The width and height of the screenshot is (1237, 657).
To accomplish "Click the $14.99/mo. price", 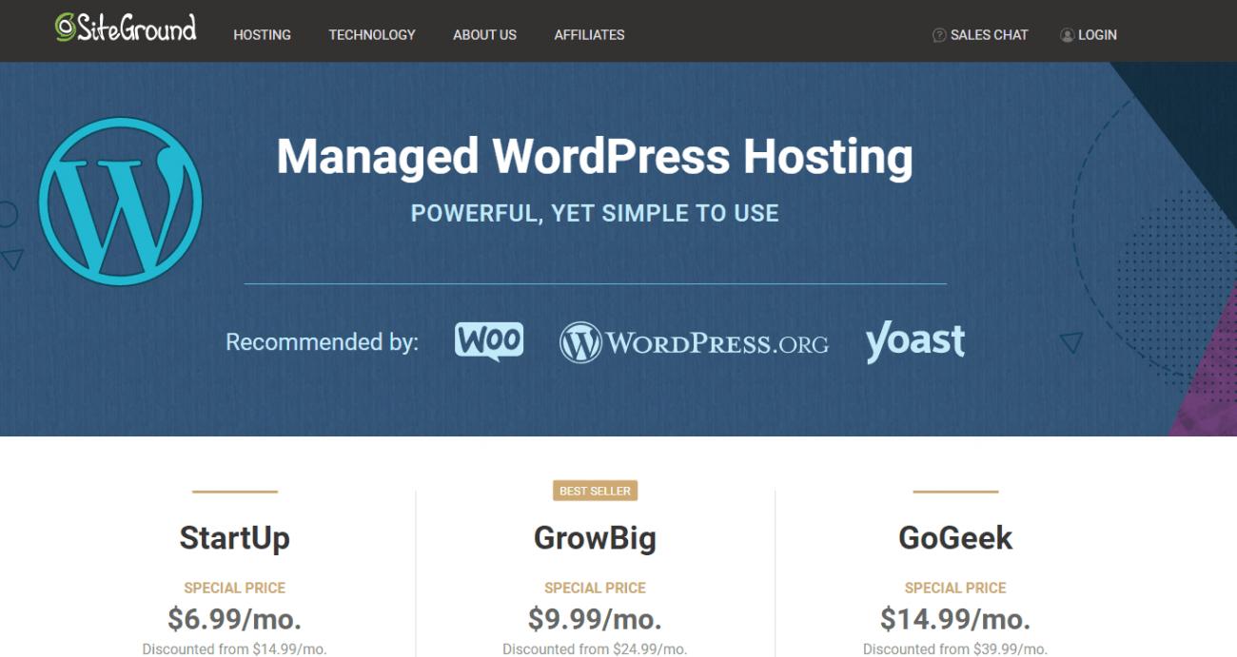I will pos(955,619).
